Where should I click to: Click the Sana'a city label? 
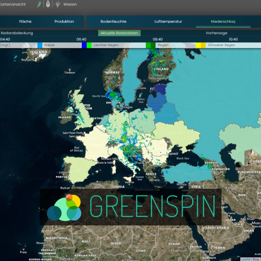(x=206, y=251)
